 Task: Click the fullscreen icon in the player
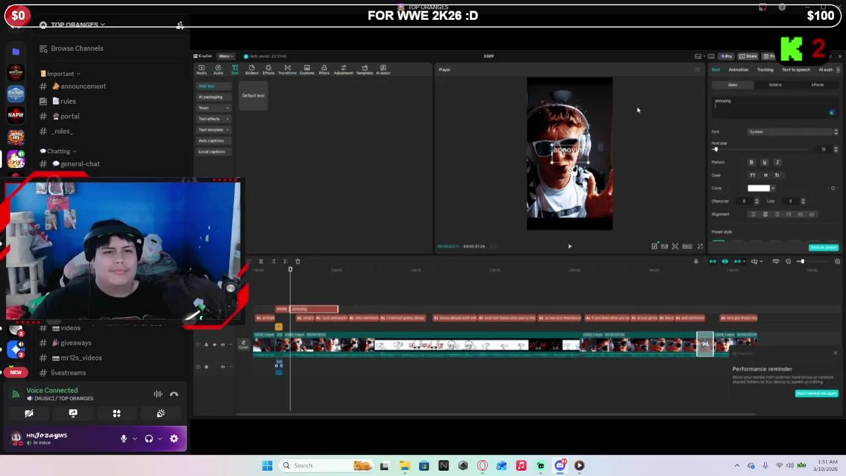tap(700, 246)
